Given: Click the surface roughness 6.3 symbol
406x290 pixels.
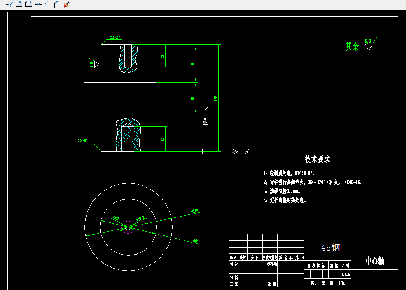Looking at the screenshot, I should pyautogui.click(x=370, y=44).
